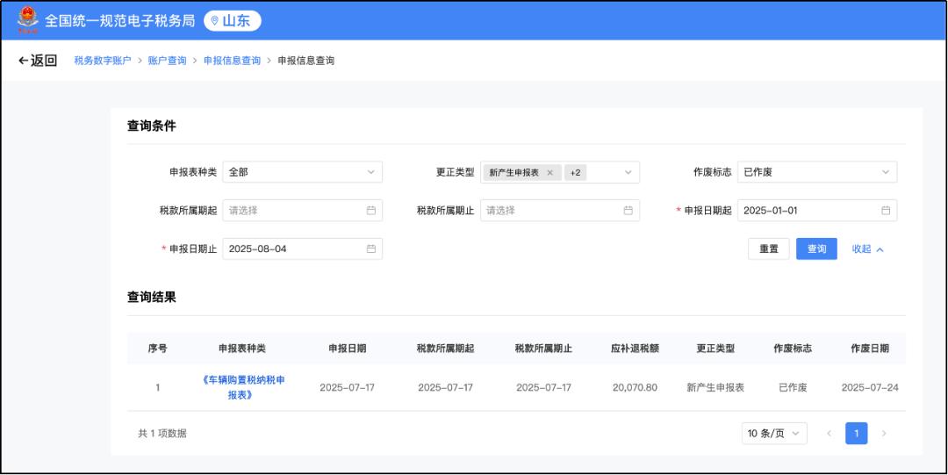This screenshot has width=948, height=475.
Task: Open the 申报表种类 dropdown
Action: click(x=302, y=173)
